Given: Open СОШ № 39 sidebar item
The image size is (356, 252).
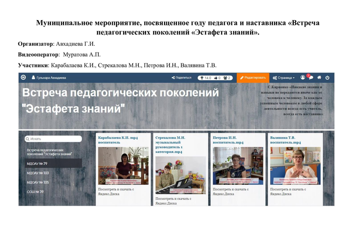Looking at the screenshot, I should (x=36, y=191).
